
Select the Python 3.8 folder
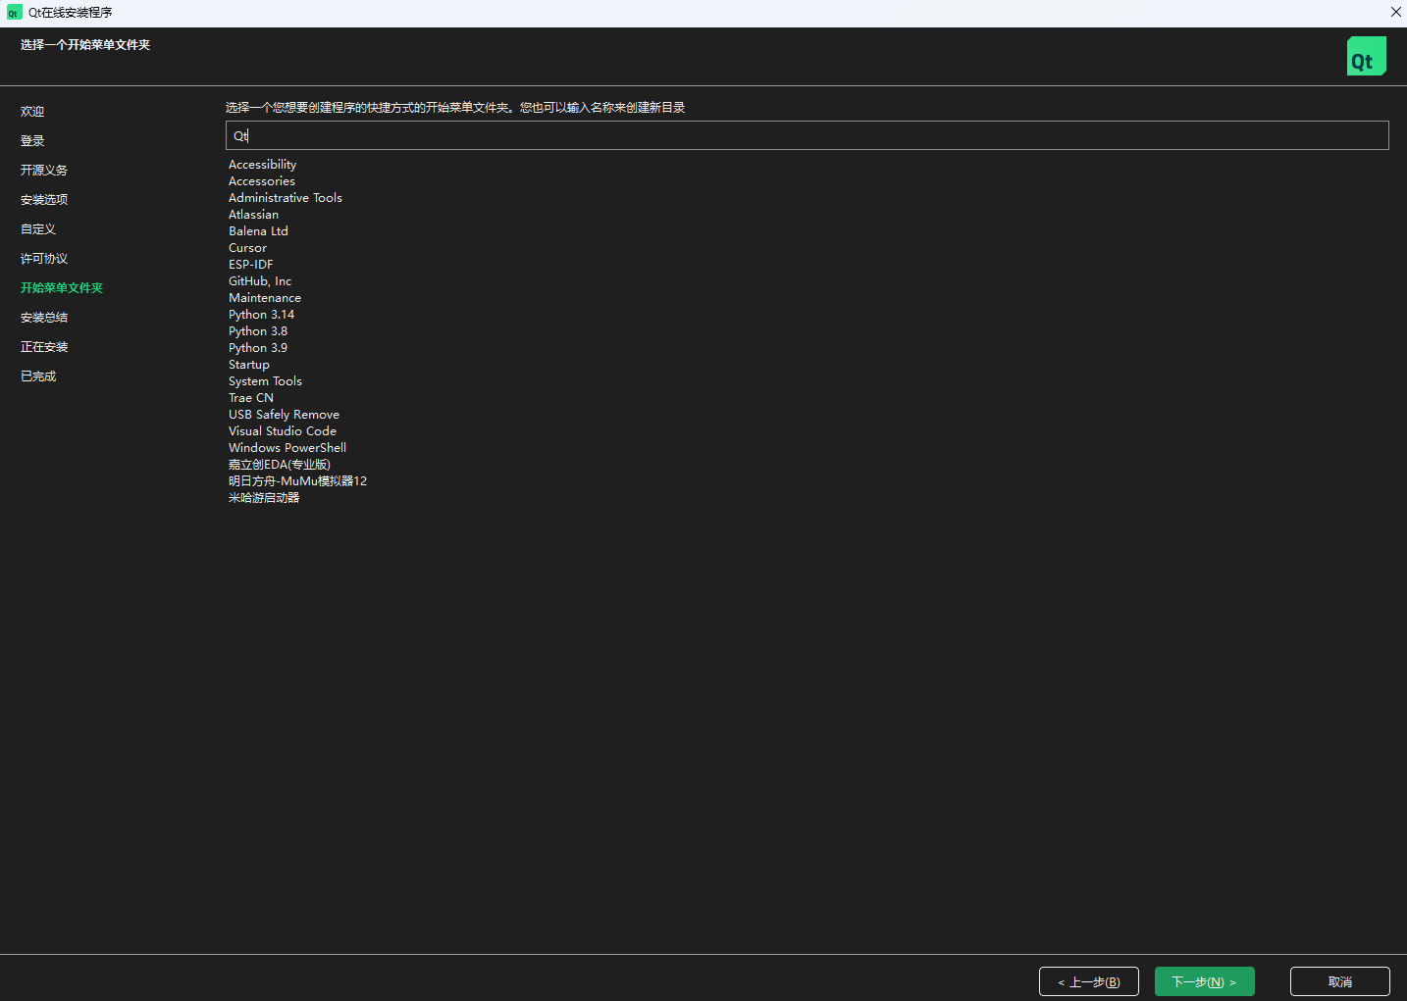(257, 331)
